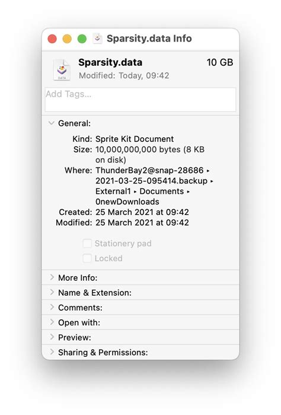Toggle the Stationery pad checkbox
Viewport: 281px width, 415px height.
pos(87,243)
